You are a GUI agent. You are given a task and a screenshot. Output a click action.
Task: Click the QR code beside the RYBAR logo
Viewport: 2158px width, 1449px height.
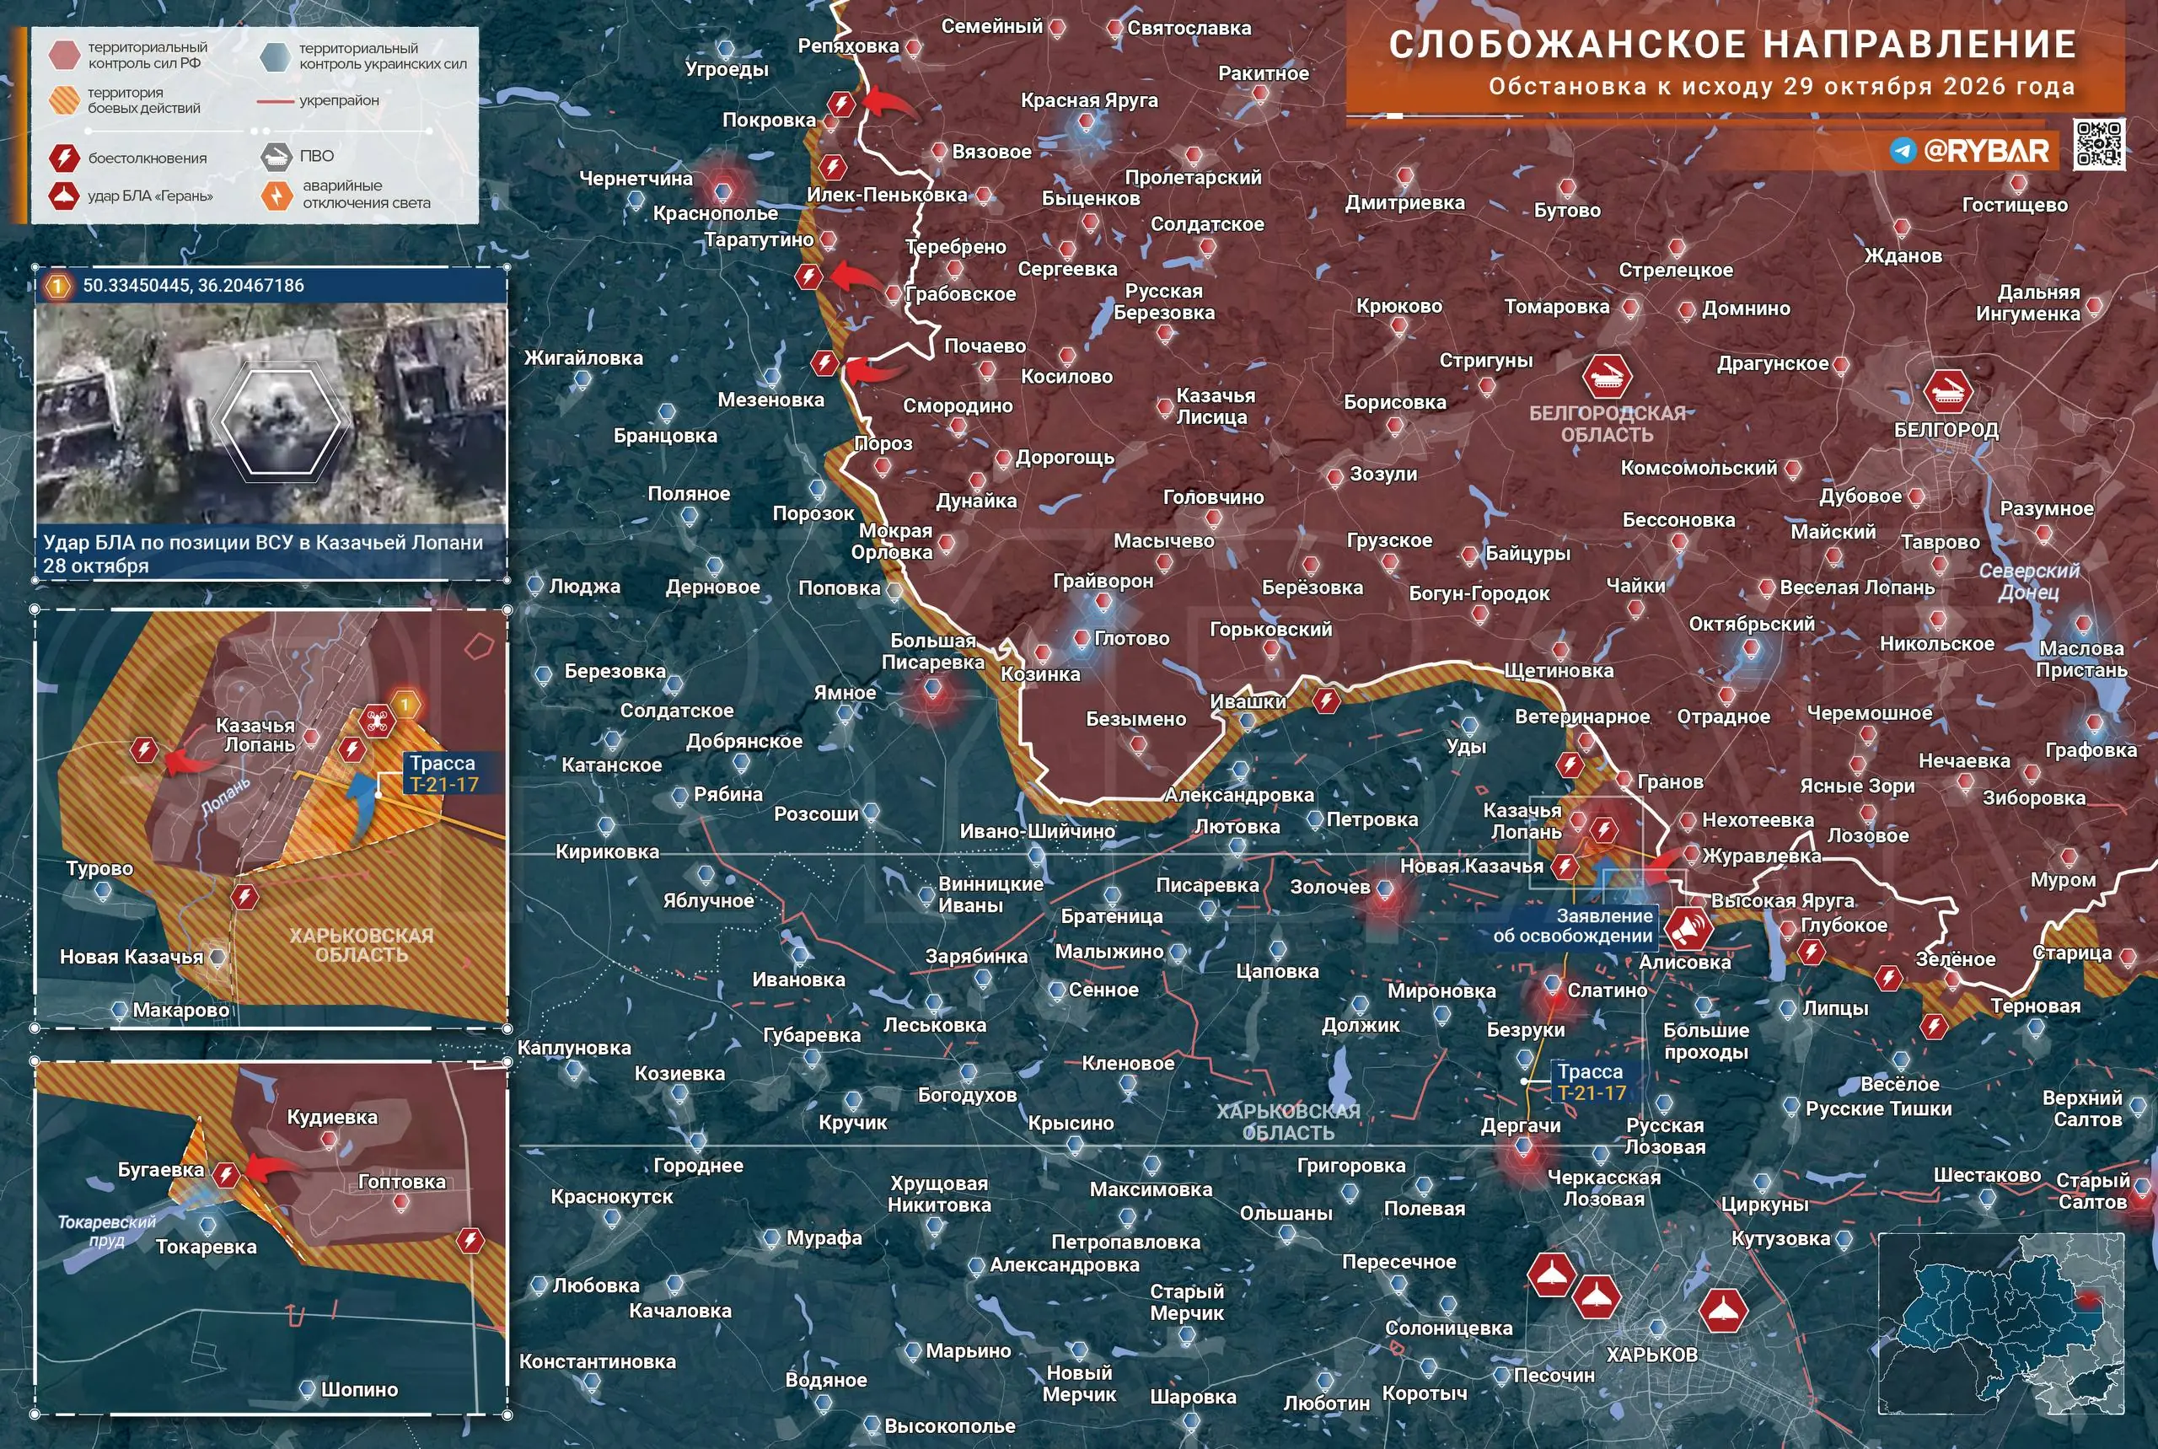pyautogui.click(x=2099, y=144)
